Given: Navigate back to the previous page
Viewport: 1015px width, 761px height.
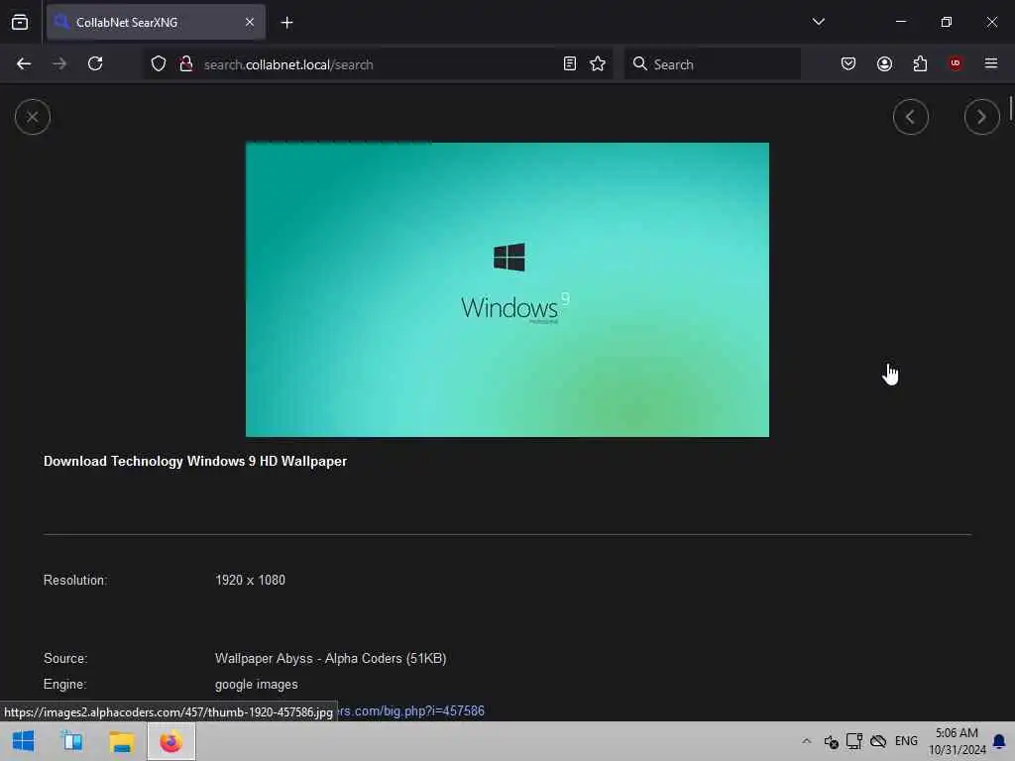Looking at the screenshot, I should click(24, 64).
